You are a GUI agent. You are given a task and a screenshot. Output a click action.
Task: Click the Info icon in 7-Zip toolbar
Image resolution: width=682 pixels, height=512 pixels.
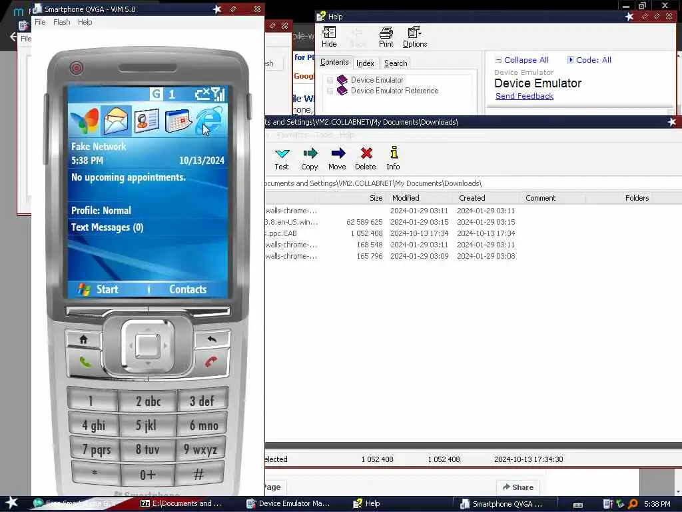393,159
